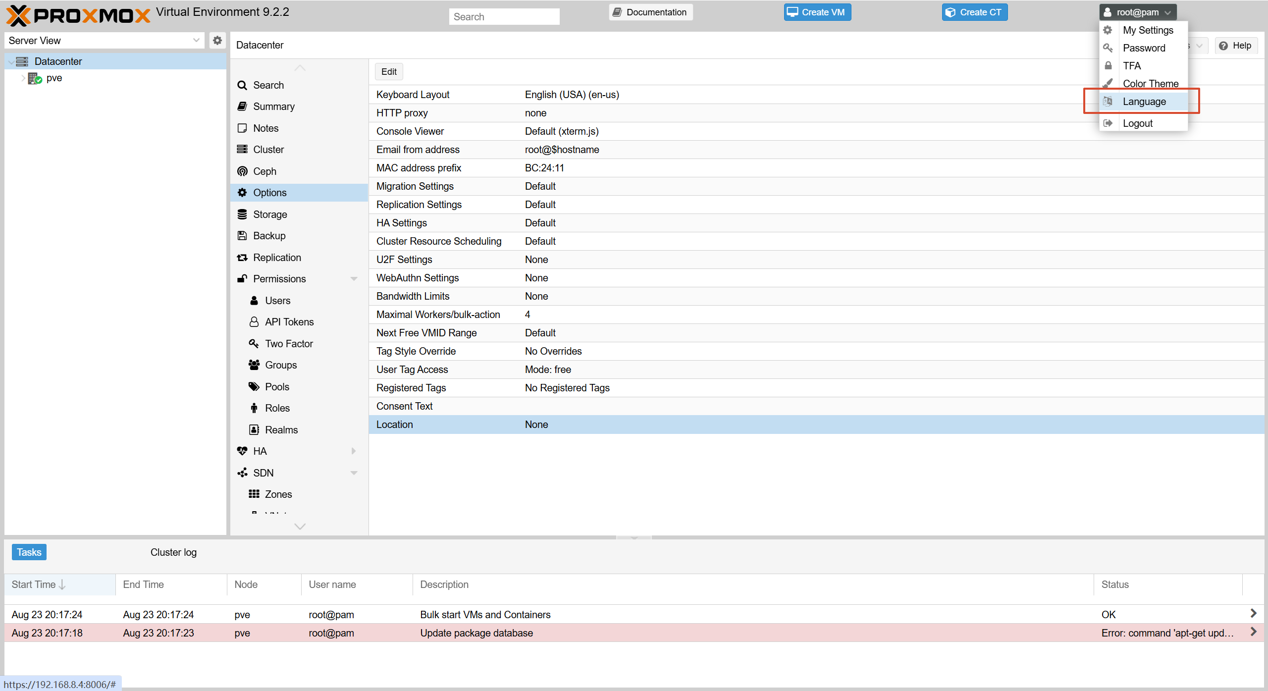Select the Location option row

(x=816, y=425)
